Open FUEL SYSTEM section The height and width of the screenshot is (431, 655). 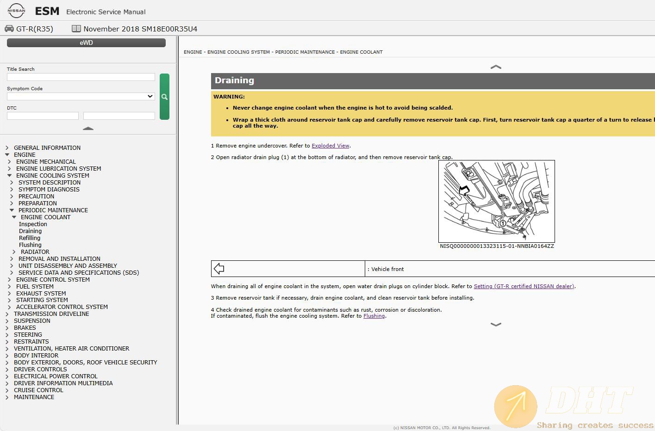tap(35, 287)
